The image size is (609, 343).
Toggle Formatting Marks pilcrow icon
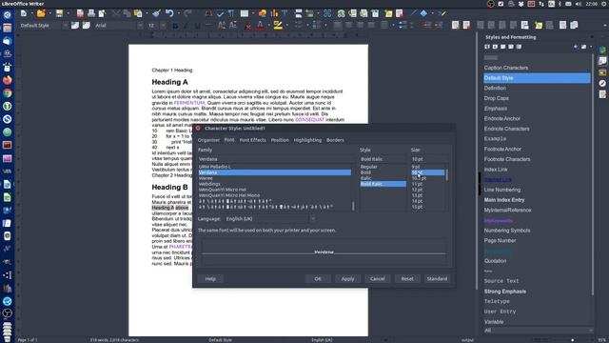[x=231, y=13]
